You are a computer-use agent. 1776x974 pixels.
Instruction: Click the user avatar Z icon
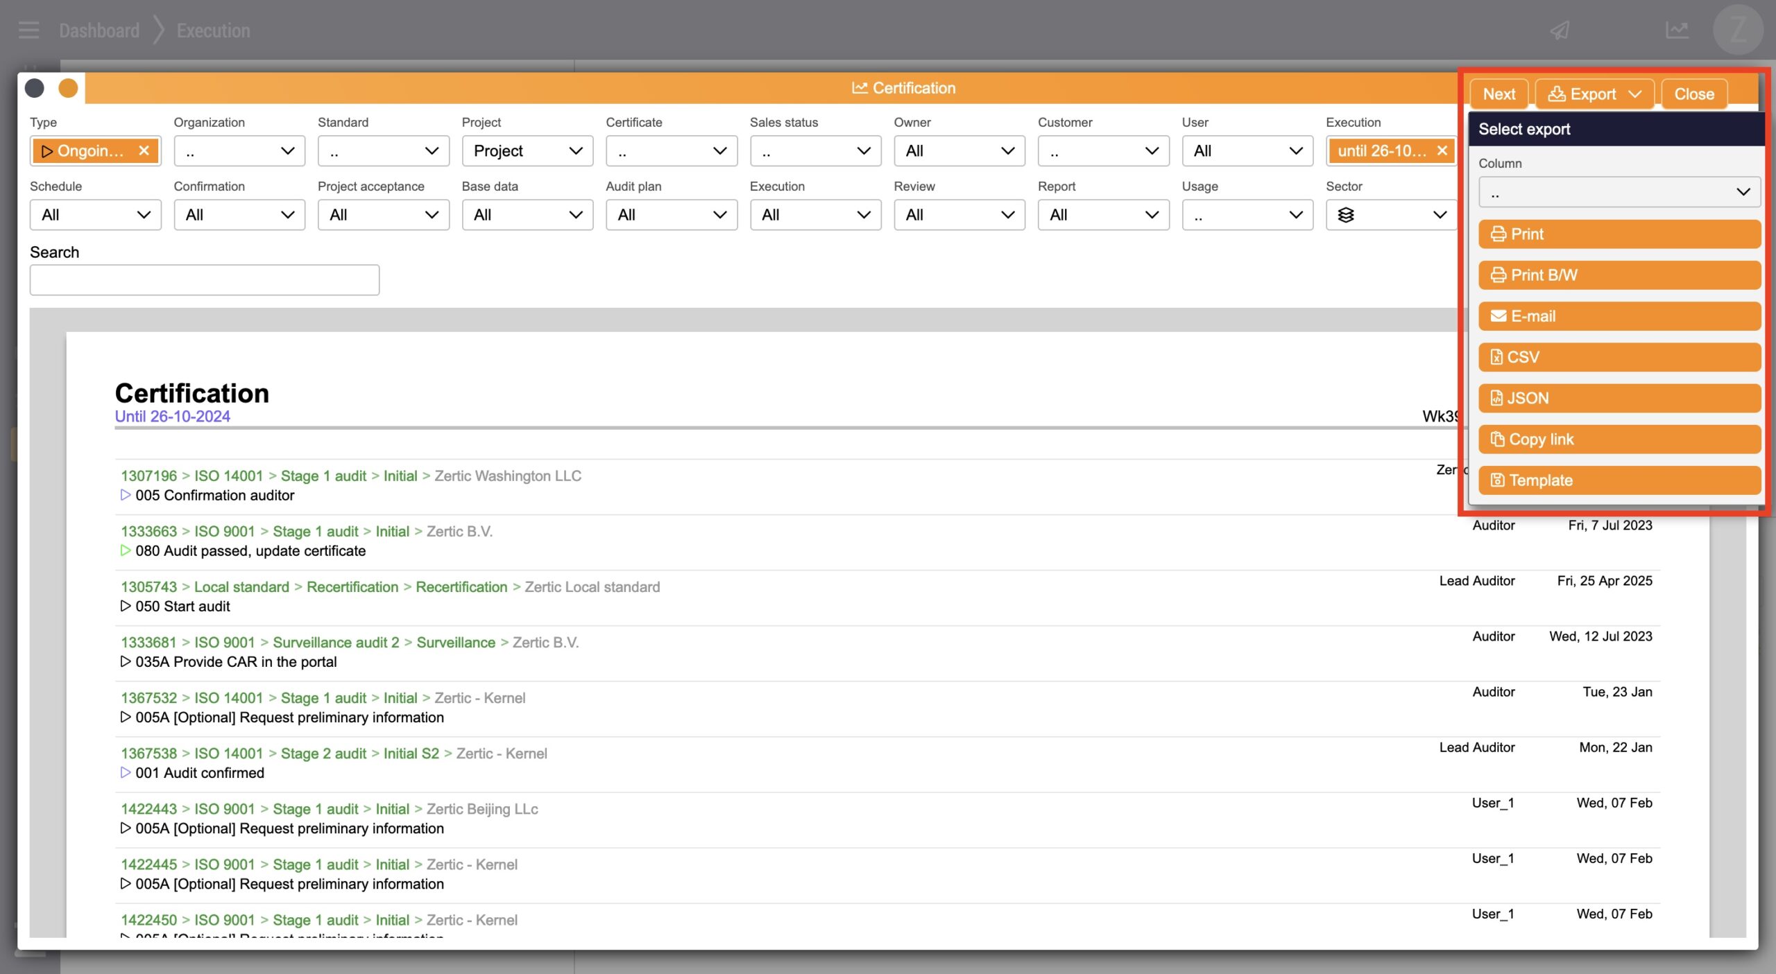(1737, 31)
